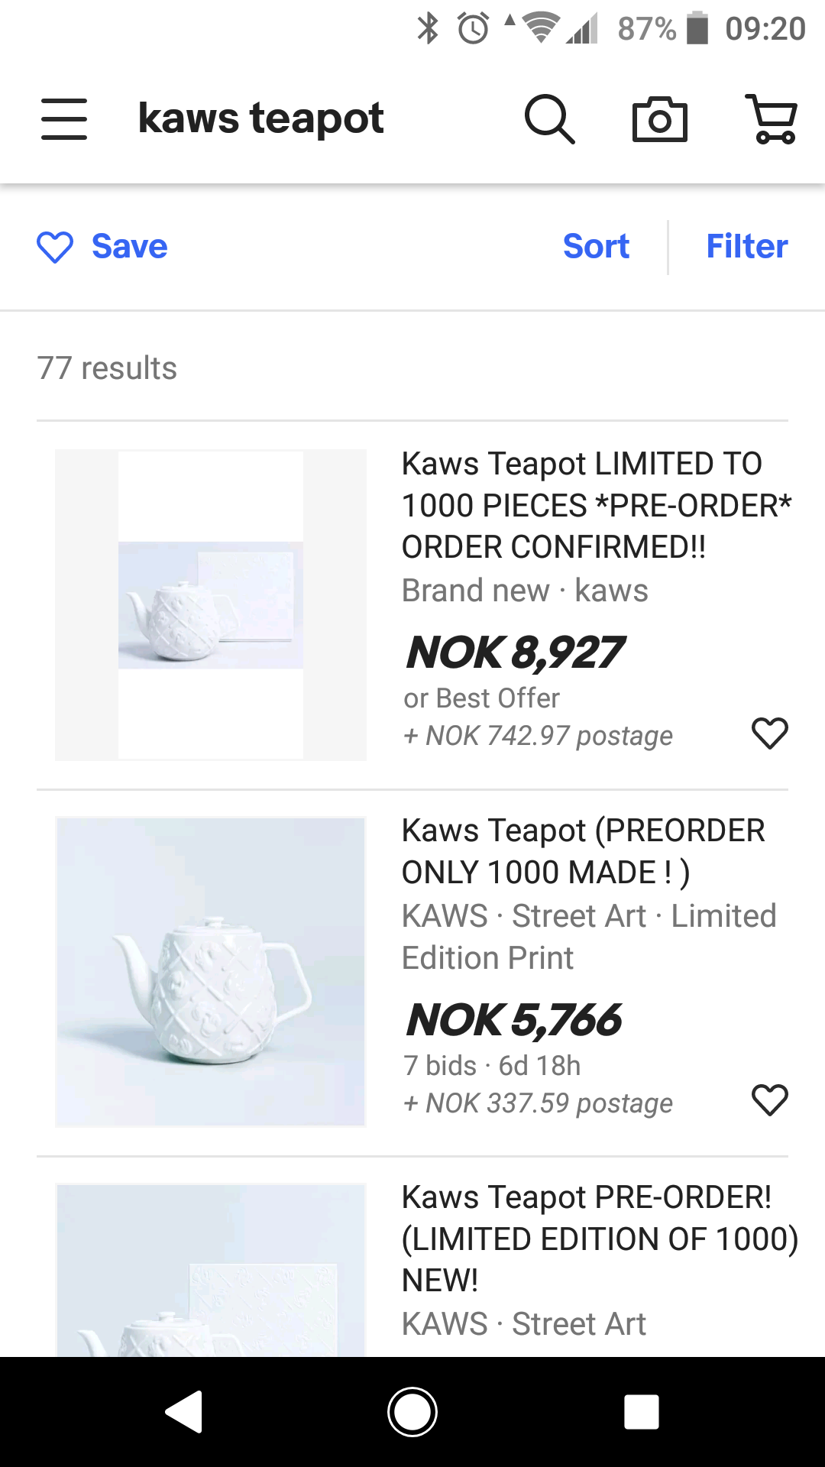The image size is (825, 1467).
Task: Open the hamburger navigation menu
Action: pyautogui.click(x=64, y=119)
